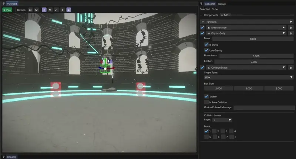Click Add... to add a component
This screenshot has width=296, height=159.
(x=225, y=15)
